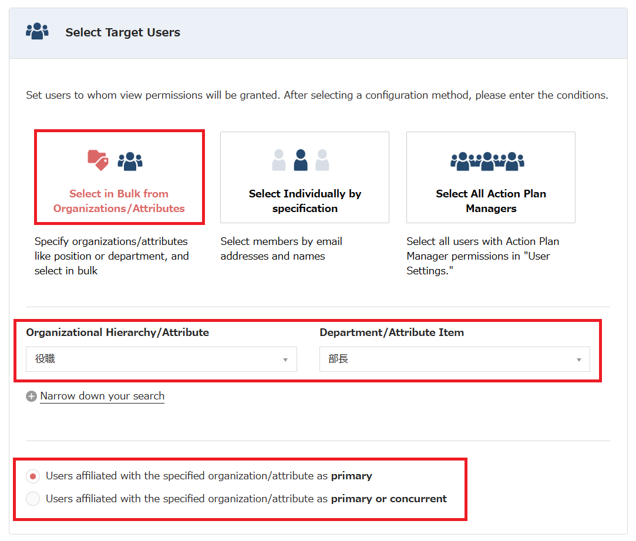Click the red folder-tag icon

pyautogui.click(x=97, y=160)
